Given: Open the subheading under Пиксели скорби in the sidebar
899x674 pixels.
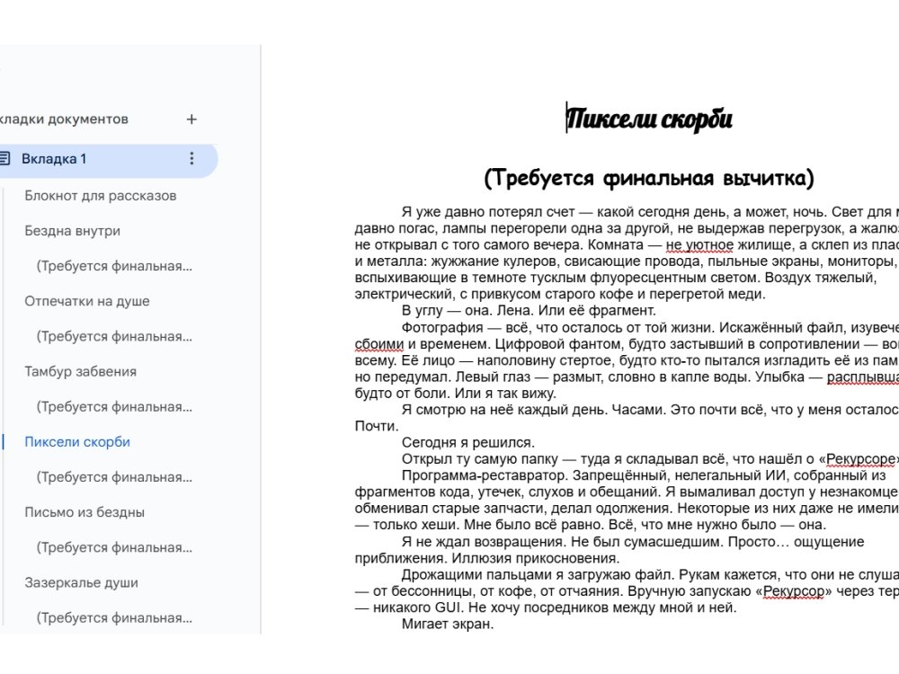Looking at the screenshot, I should (x=114, y=477).
